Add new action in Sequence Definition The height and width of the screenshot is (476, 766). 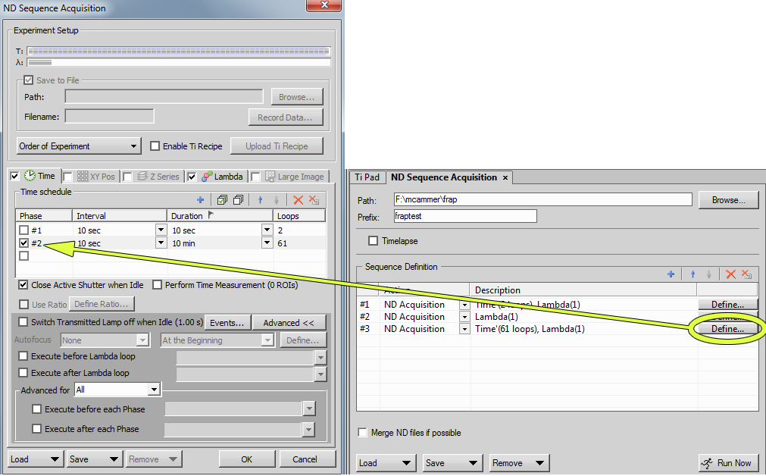tap(671, 274)
